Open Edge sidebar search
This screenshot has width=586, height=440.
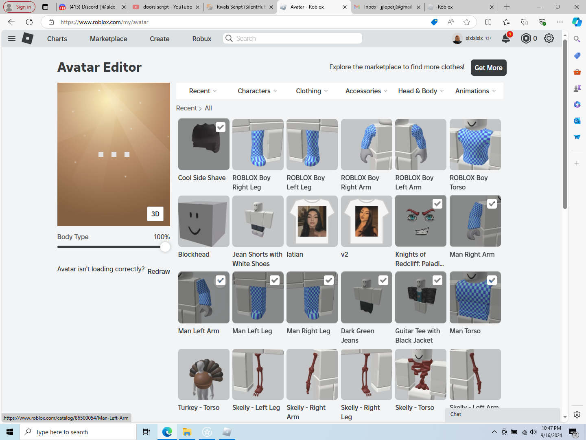[x=577, y=39]
